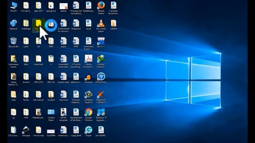Select the cbse folder
Viewport: 255px width, 143px height.
tap(14, 96)
